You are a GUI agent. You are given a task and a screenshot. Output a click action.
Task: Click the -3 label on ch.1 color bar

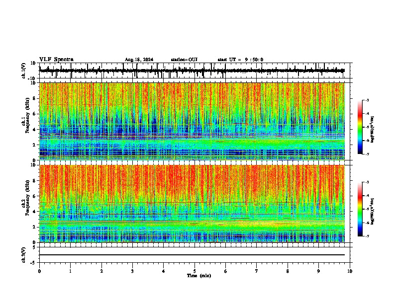[367, 100]
